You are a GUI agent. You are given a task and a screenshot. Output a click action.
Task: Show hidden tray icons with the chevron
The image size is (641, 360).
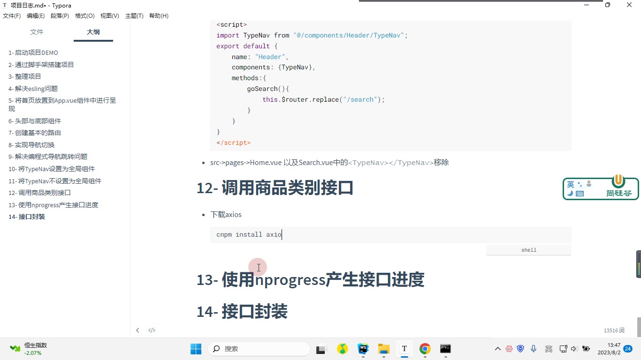click(x=498, y=349)
